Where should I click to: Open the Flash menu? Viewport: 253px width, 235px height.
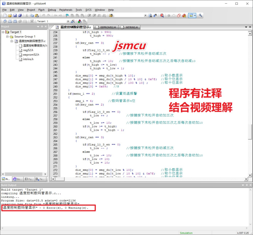click(x=41, y=10)
